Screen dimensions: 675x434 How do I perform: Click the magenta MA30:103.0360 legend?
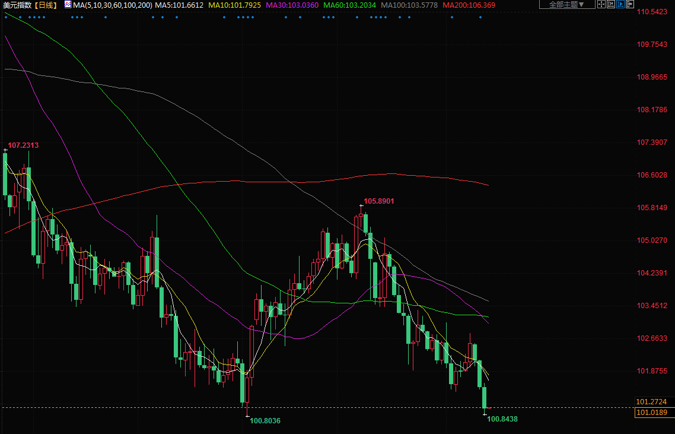click(x=292, y=5)
